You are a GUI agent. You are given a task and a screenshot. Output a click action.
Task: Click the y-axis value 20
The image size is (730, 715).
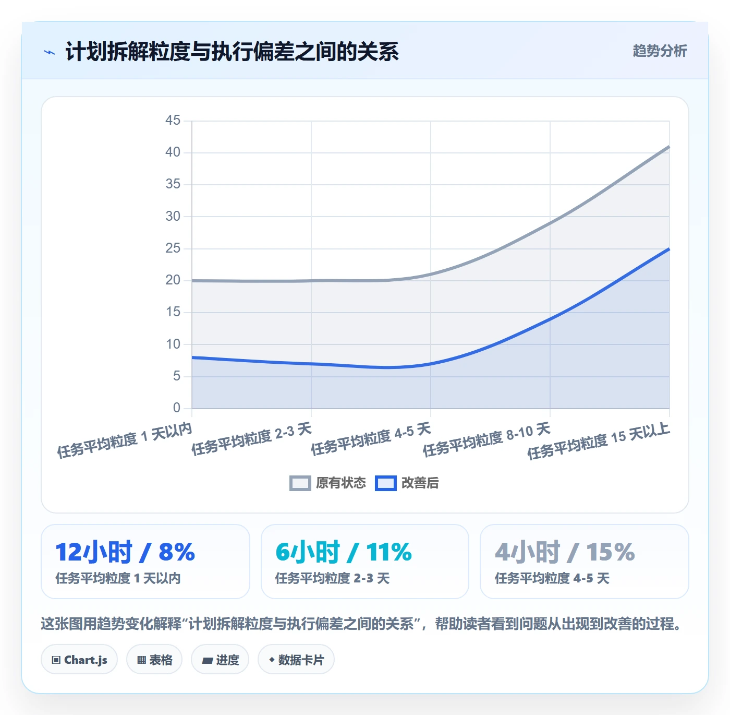pyautogui.click(x=173, y=280)
